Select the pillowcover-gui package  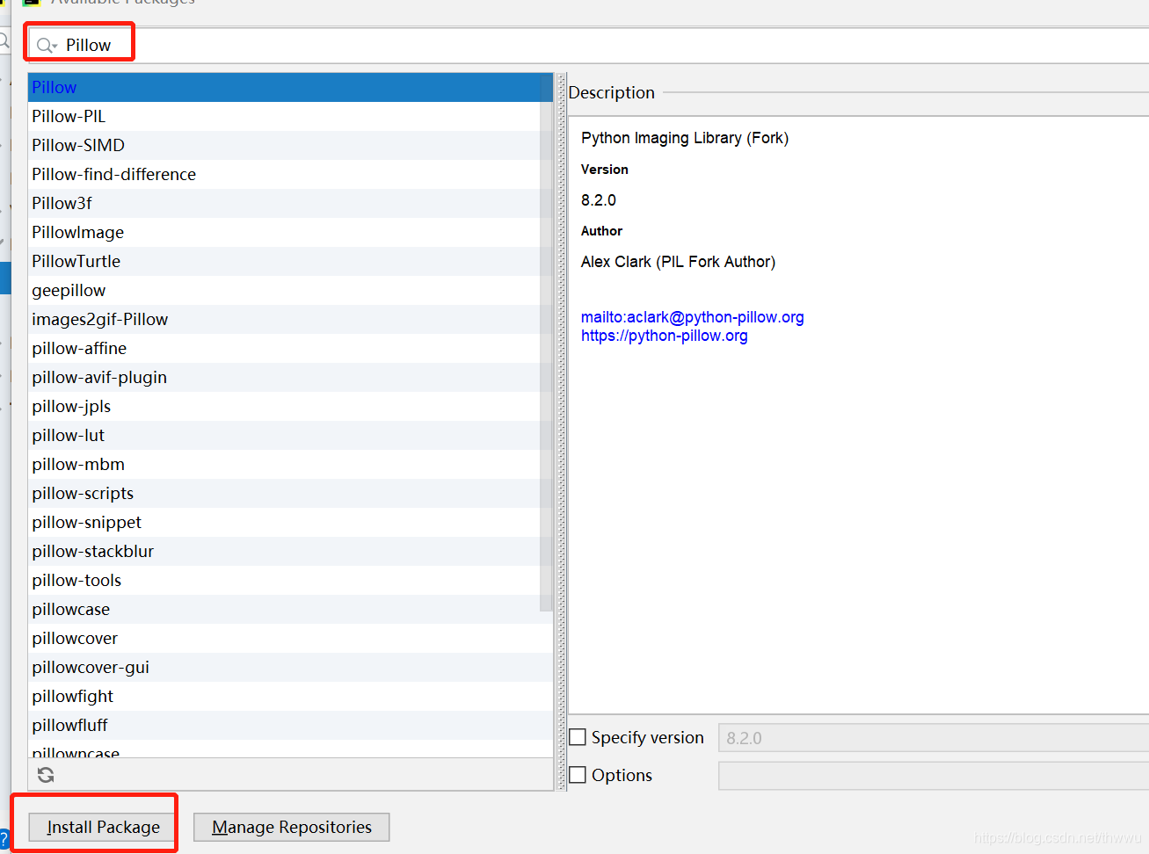coord(290,667)
